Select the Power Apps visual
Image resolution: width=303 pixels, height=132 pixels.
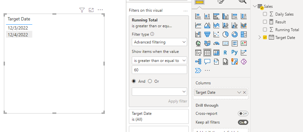243,62
